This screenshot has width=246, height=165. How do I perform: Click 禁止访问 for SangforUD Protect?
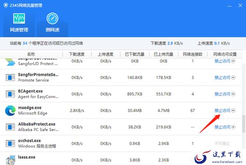click(x=222, y=61)
